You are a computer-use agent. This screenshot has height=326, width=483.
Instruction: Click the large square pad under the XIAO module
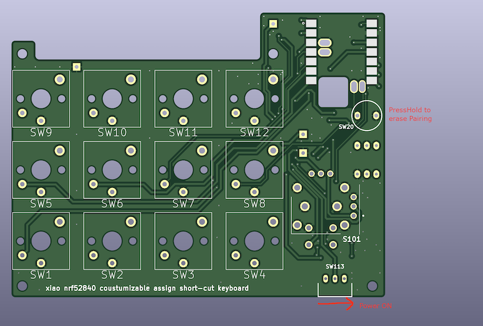(333, 92)
